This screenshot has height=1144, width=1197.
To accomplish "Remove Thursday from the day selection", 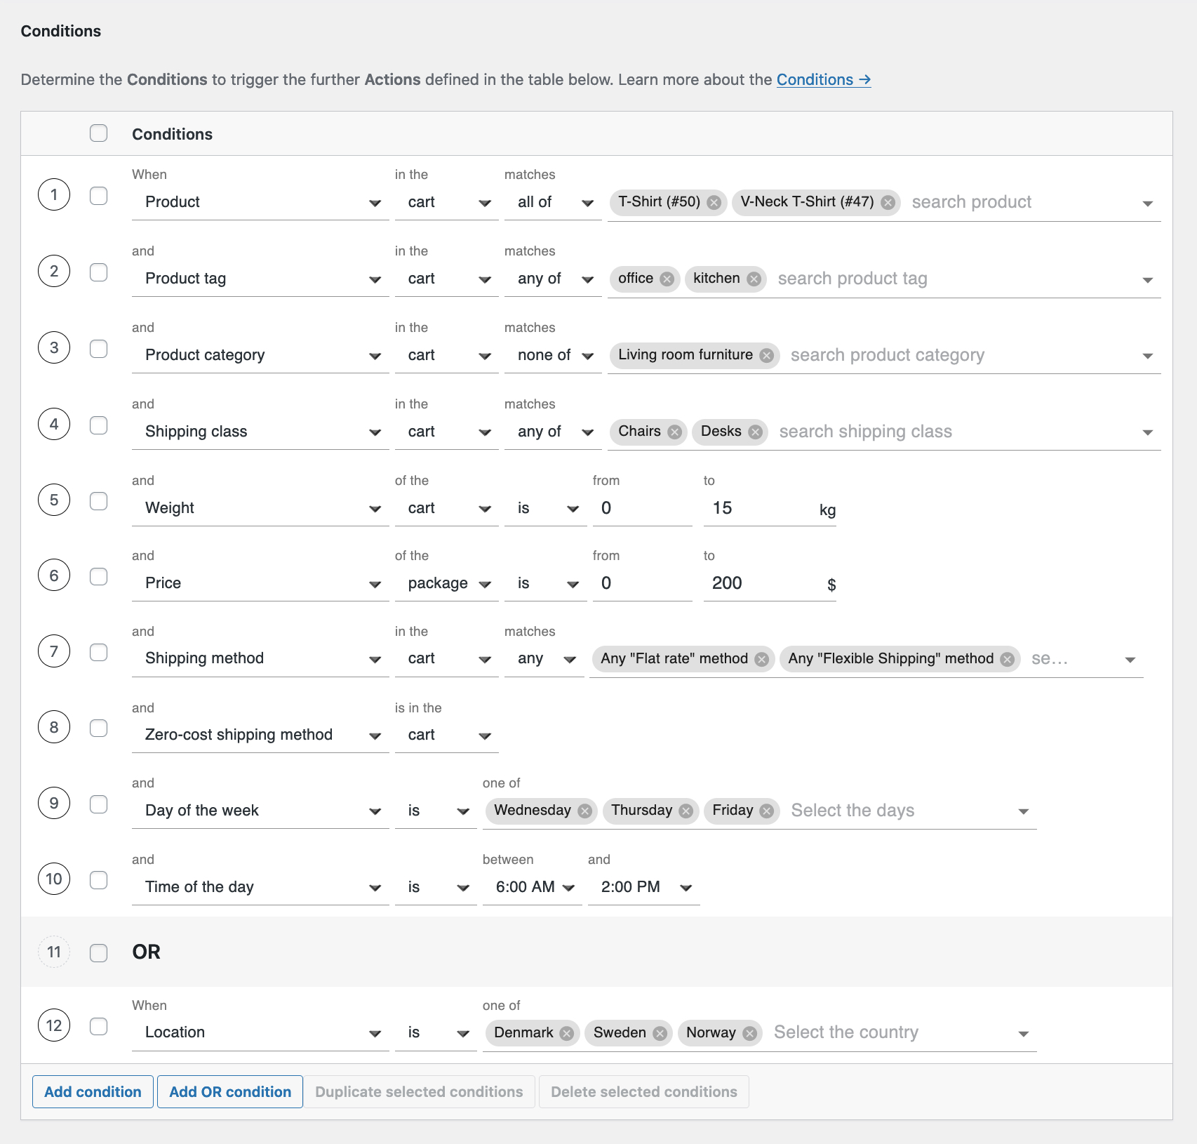I will pos(686,811).
